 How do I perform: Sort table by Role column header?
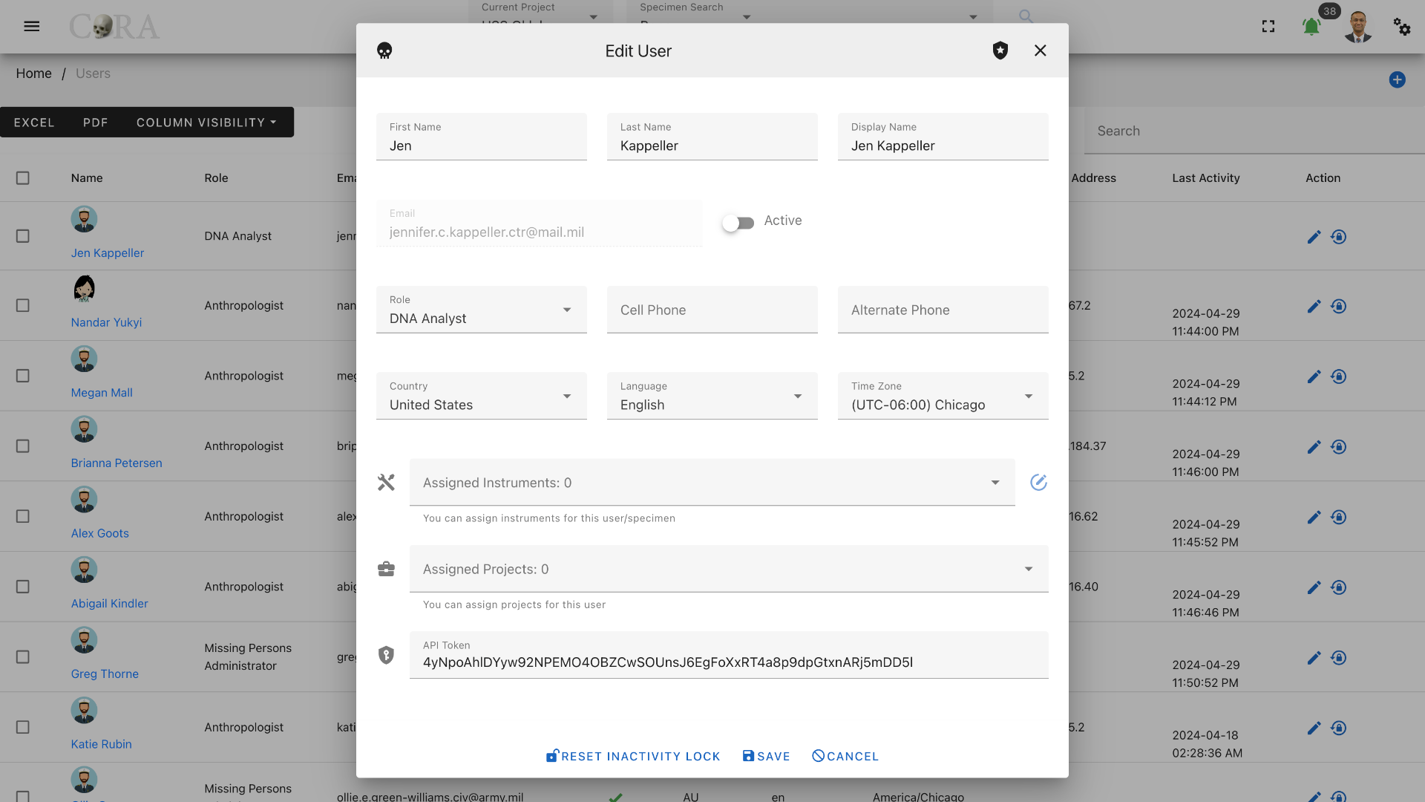[216, 178]
